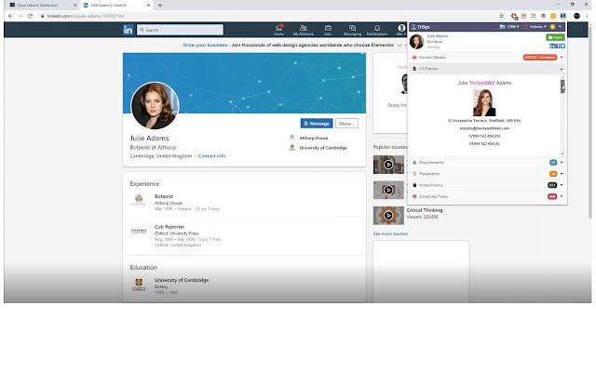Click the TriSys logo in panel header
Image resolution: width=596 pixels, height=372 pixels.
point(420,27)
